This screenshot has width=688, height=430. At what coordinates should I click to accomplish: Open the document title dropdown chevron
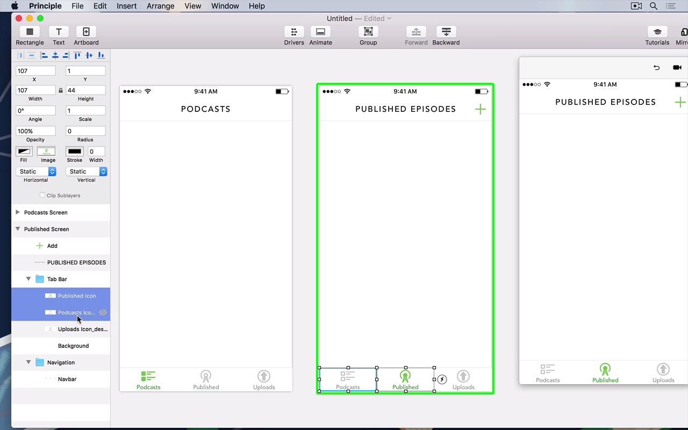point(389,18)
